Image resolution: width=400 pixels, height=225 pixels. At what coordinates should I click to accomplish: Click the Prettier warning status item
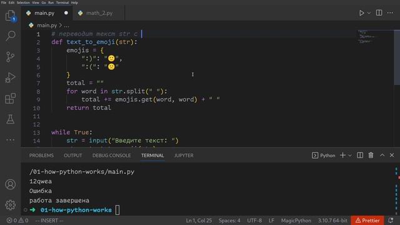click(x=367, y=221)
